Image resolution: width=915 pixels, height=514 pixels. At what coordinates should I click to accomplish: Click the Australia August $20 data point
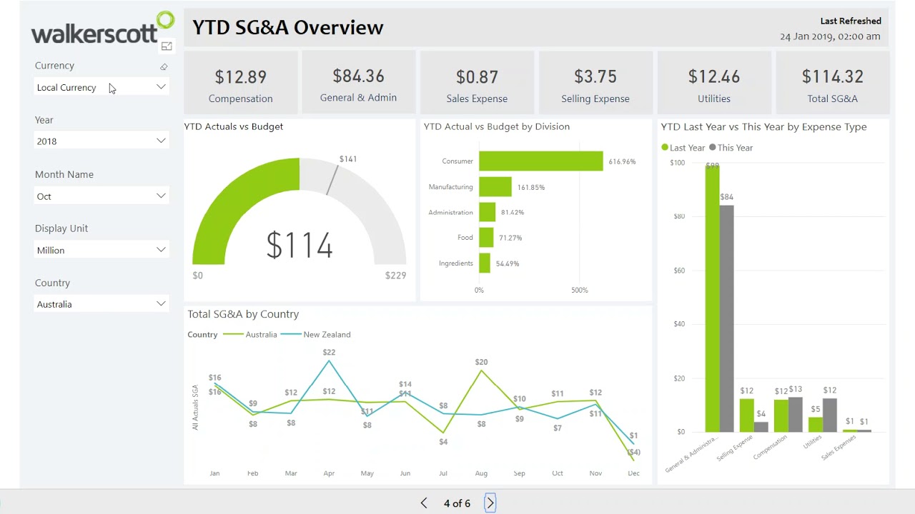(x=481, y=371)
